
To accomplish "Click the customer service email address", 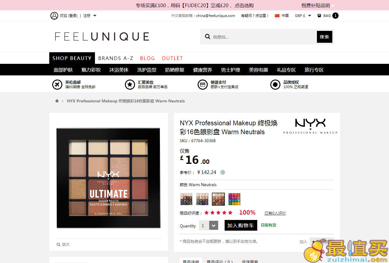I will pyautogui.click(x=216, y=16).
